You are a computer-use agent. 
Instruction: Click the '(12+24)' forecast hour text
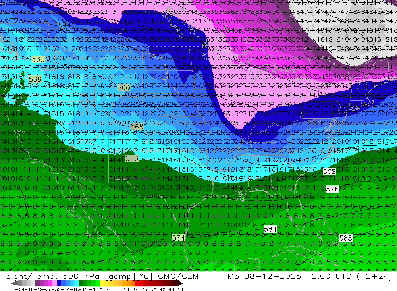coord(375,276)
